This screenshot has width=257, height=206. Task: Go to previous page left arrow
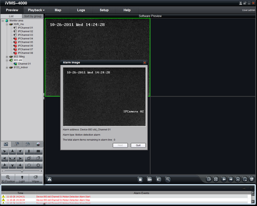tap(224, 179)
